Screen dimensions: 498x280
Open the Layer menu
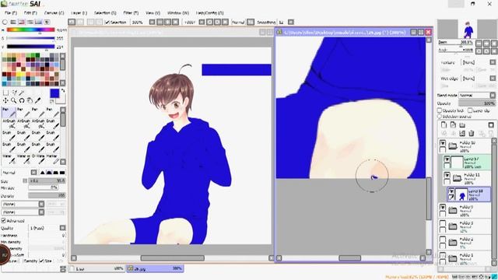point(79,13)
